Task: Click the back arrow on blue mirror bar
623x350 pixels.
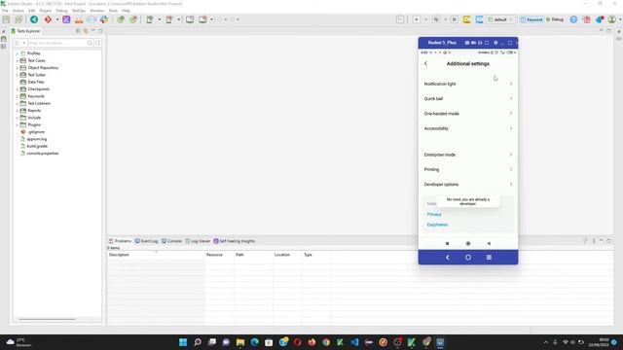Action: [x=448, y=258]
